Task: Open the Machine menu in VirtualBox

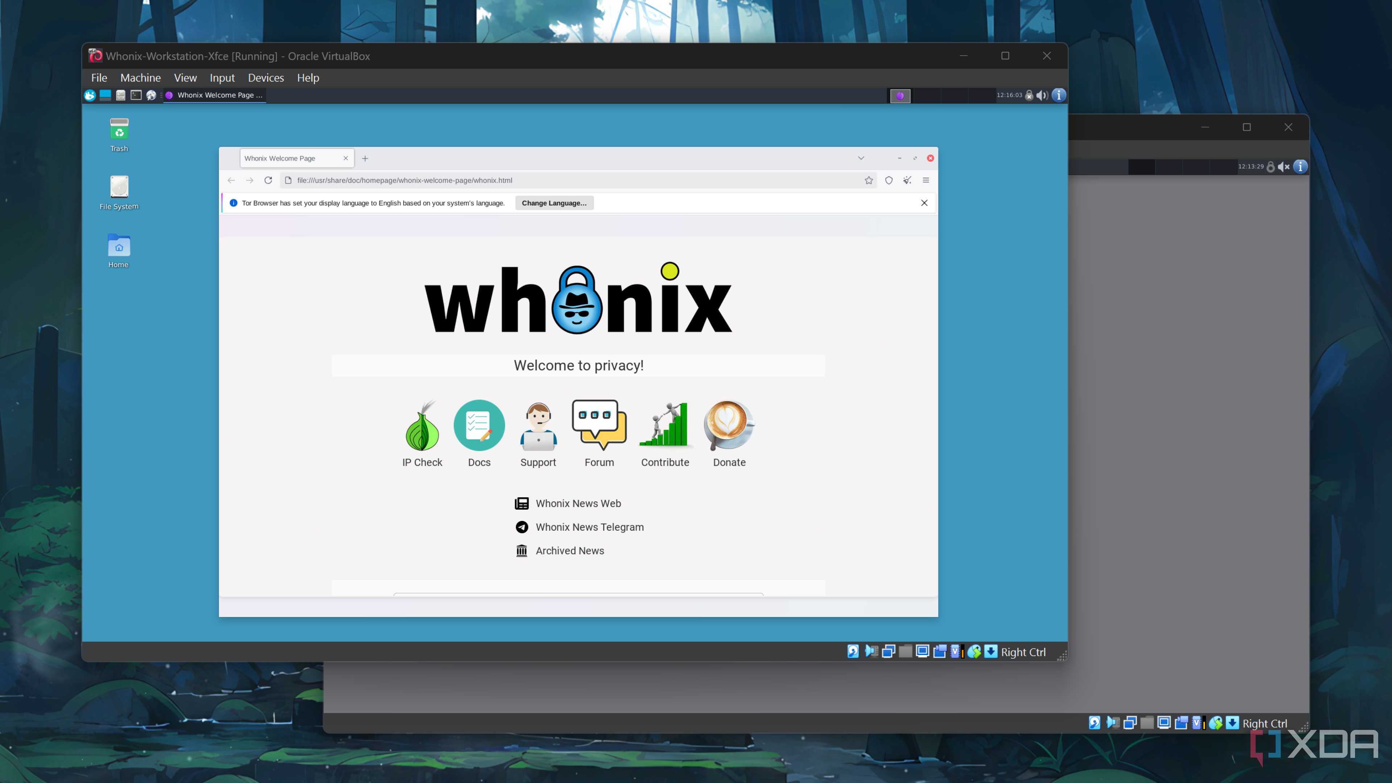Action: [x=141, y=78]
